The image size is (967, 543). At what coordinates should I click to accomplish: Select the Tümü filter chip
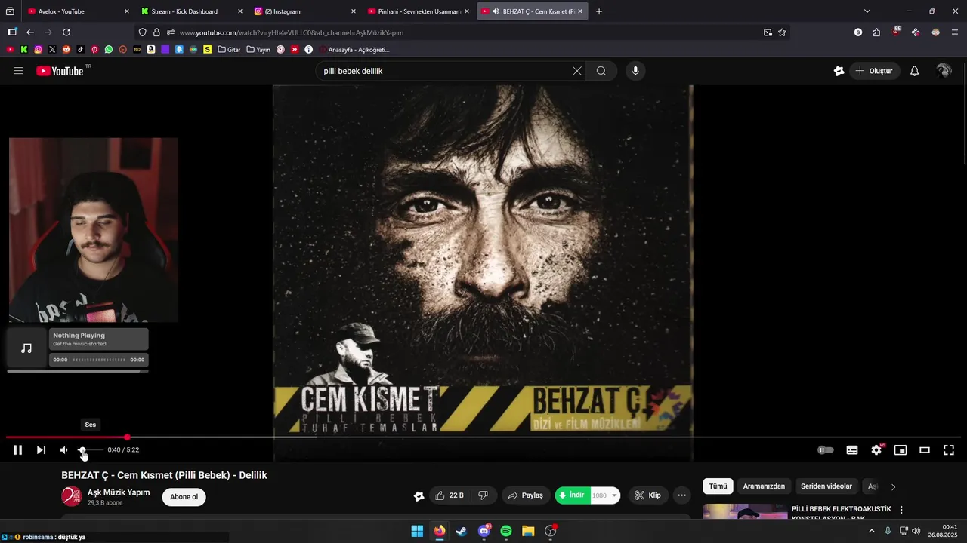pyautogui.click(x=718, y=486)
